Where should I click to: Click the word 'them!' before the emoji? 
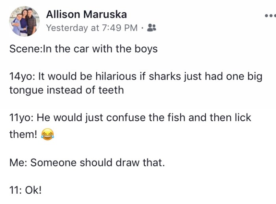23,135
